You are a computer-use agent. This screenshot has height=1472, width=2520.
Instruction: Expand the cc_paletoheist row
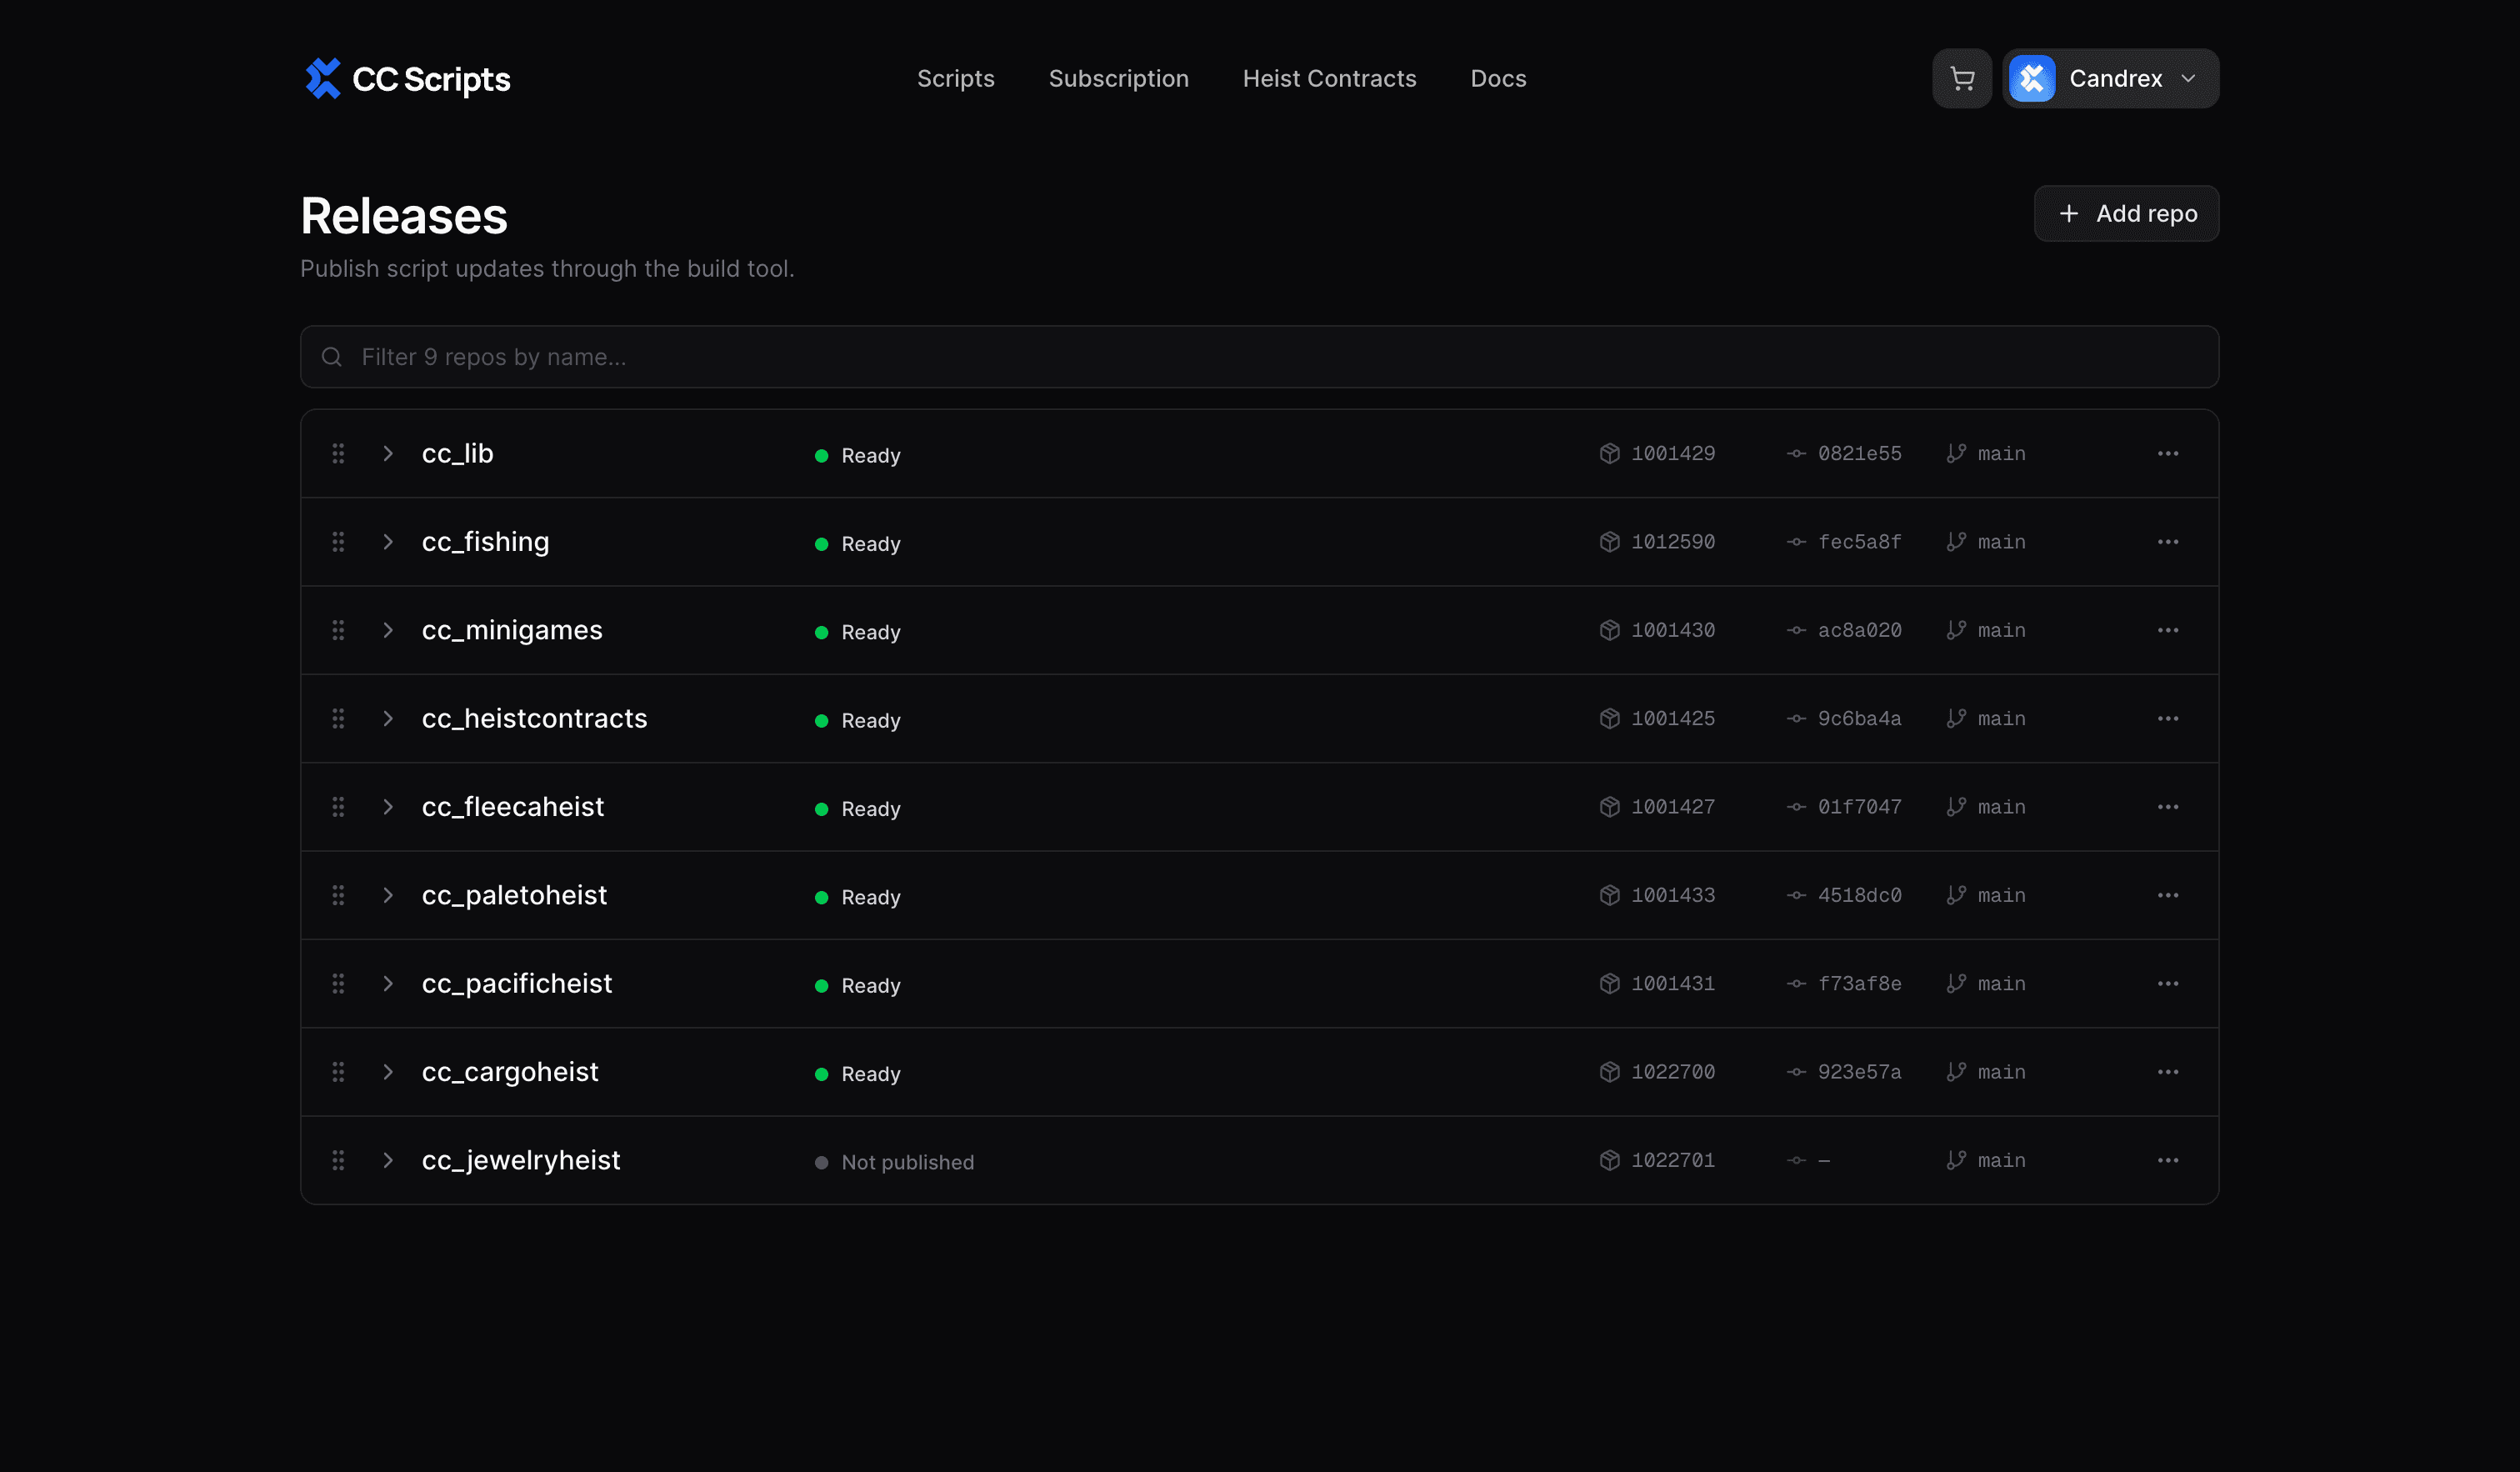click(x=388, y=895)
